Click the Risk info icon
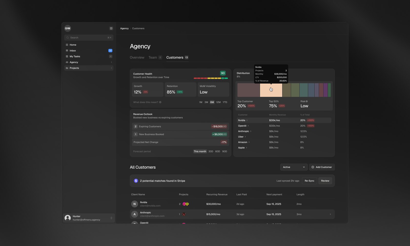The image size is (410, 246). (307, 101)
